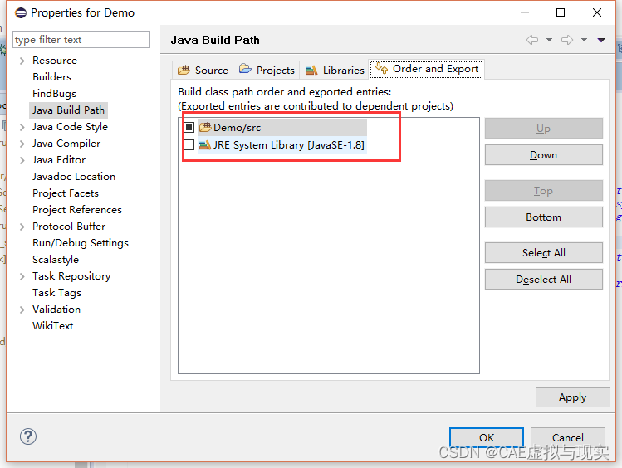Switch to the Source tab
The width and height of the screenshot is (622, 468).
(203, 71)
